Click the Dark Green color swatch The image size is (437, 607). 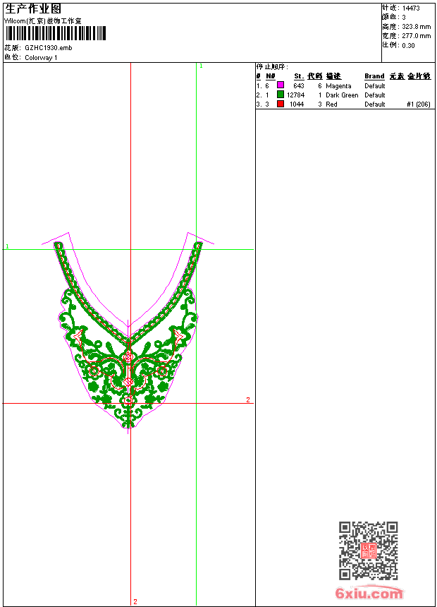pos(280,95)
